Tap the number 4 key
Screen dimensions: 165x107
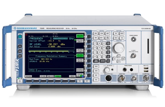click(95, 48)
